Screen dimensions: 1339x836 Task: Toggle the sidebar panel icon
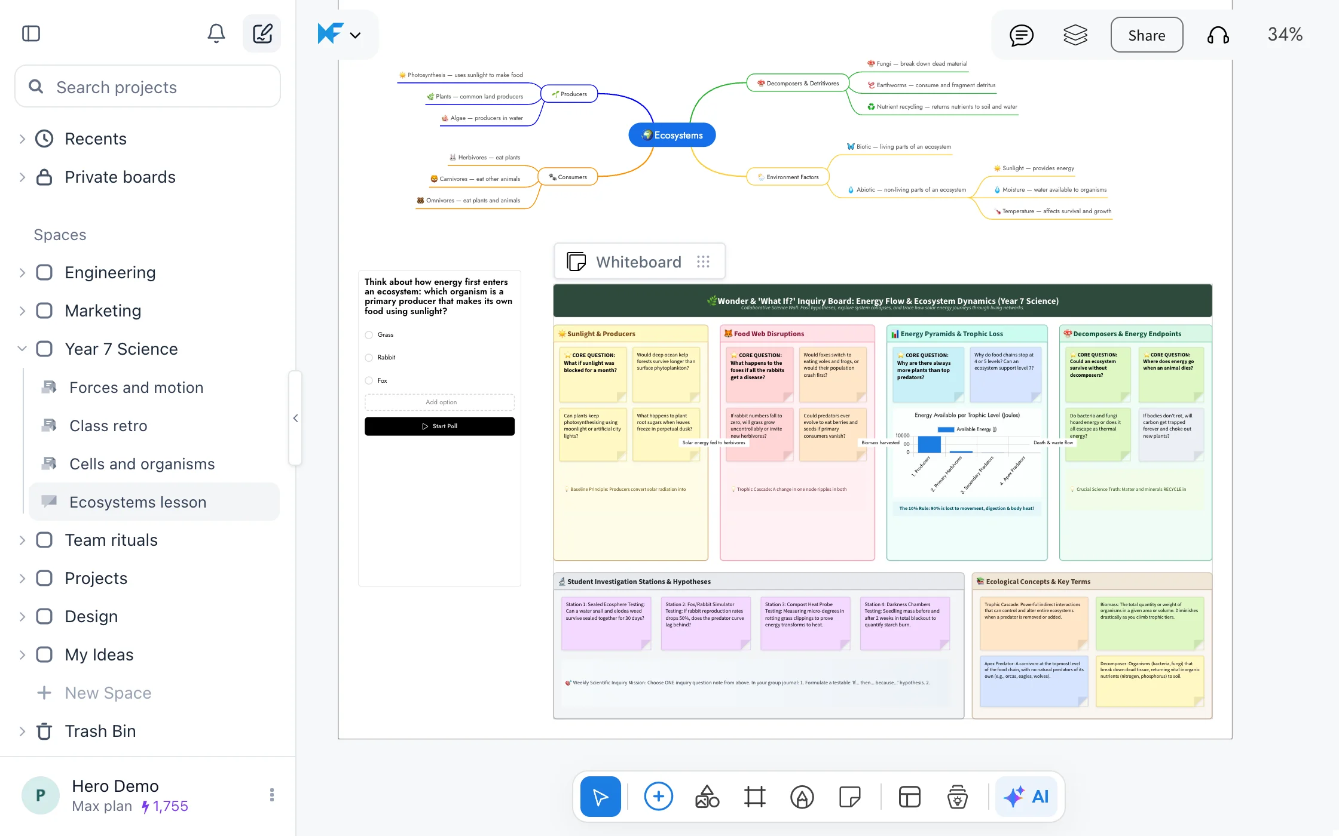(31, 34)
